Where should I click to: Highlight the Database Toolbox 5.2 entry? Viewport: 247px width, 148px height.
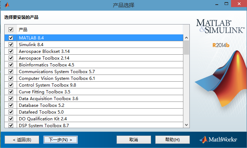point(41,105)
